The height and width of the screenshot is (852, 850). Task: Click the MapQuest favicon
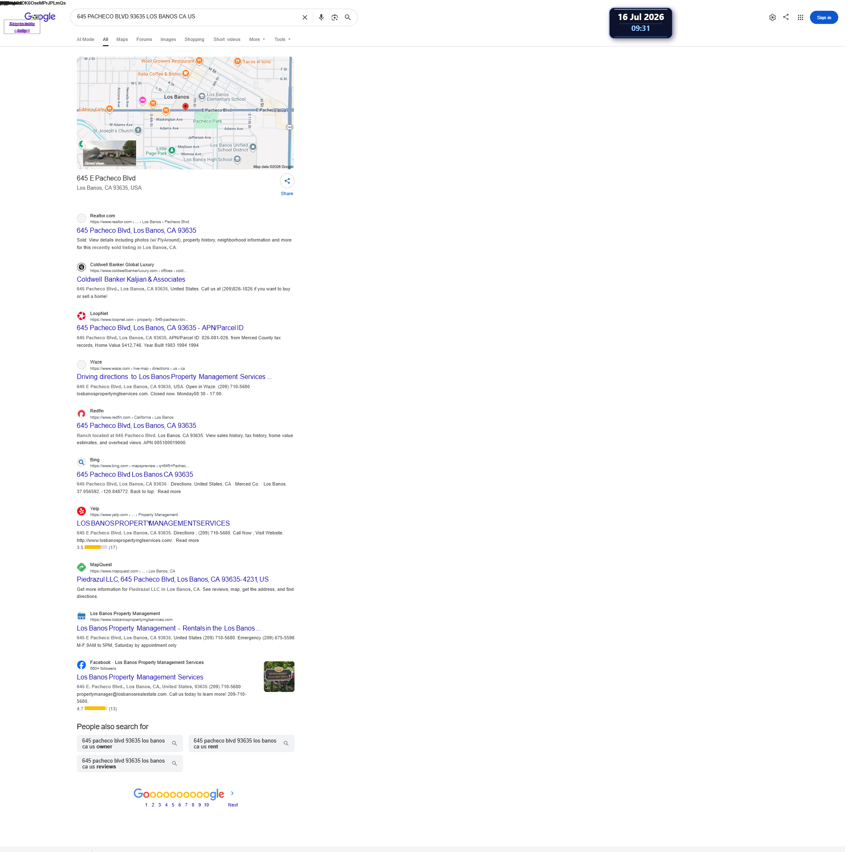click(82, 570)
